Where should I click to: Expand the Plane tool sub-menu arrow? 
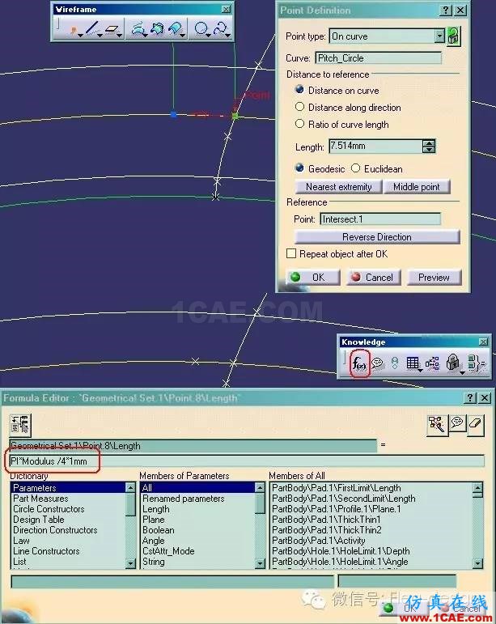119,36
